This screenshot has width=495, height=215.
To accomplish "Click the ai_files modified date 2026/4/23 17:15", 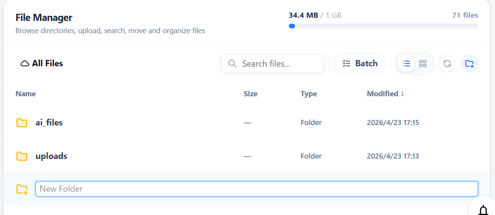I will (393, 123).
